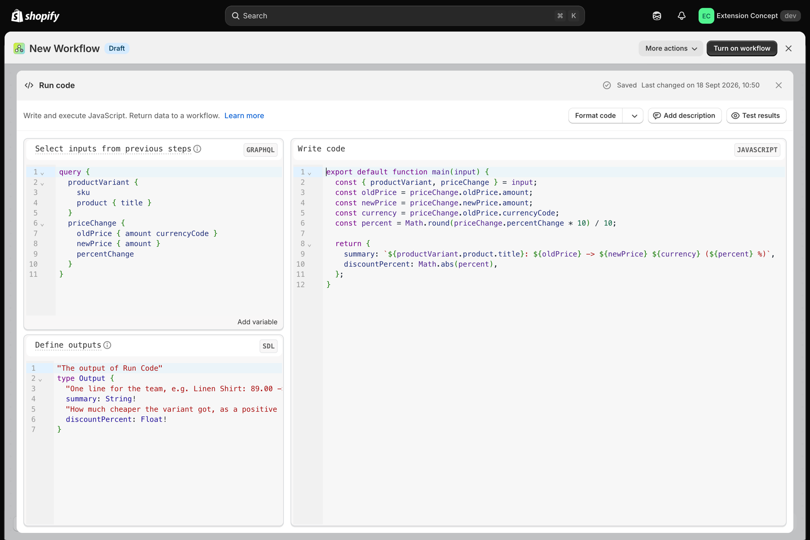The width and height of the screenshot is (810, 540).
Task: Click 'Write code' panel heading
Action: click(321, 148)
